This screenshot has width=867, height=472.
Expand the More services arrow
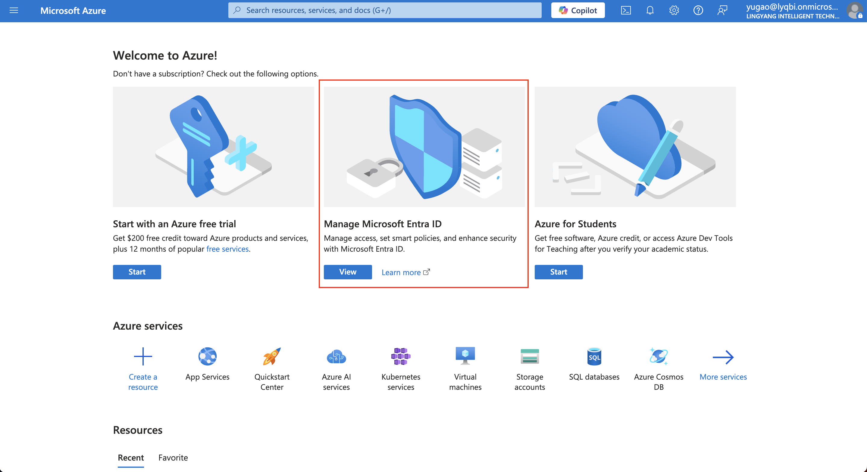(x=723, y=357)
